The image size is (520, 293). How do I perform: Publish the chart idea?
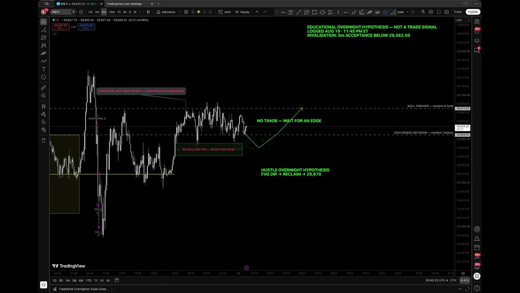[472, 12]
